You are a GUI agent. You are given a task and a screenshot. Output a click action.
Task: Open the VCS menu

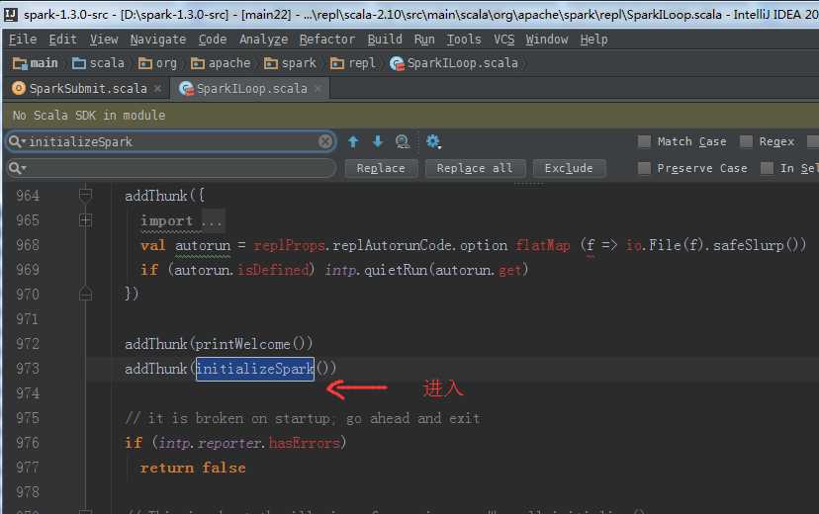tap(503, 40)
